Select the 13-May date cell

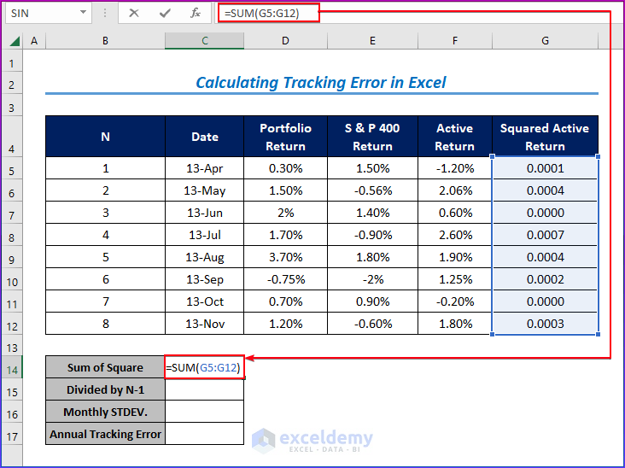point(204,190)
